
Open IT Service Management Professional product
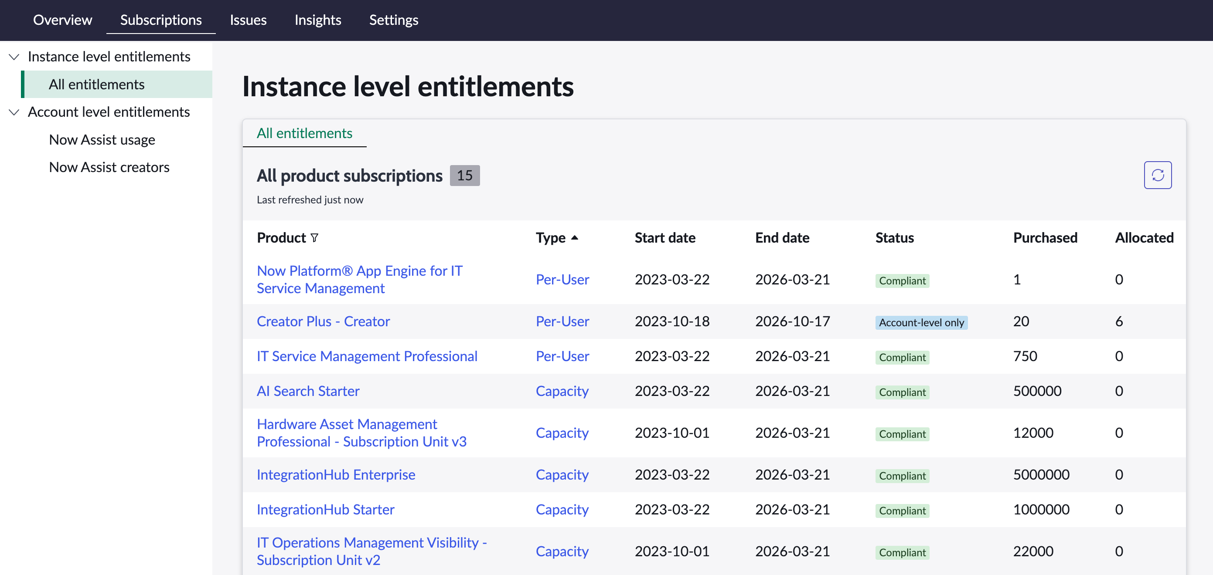pyautogui.click(x=367, y=356)
